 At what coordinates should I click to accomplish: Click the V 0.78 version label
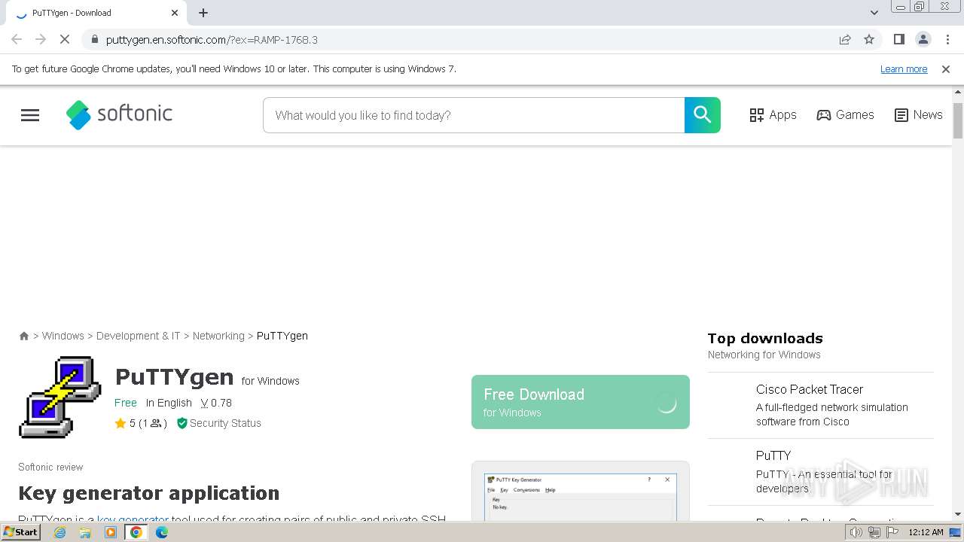tap(216, 403)
